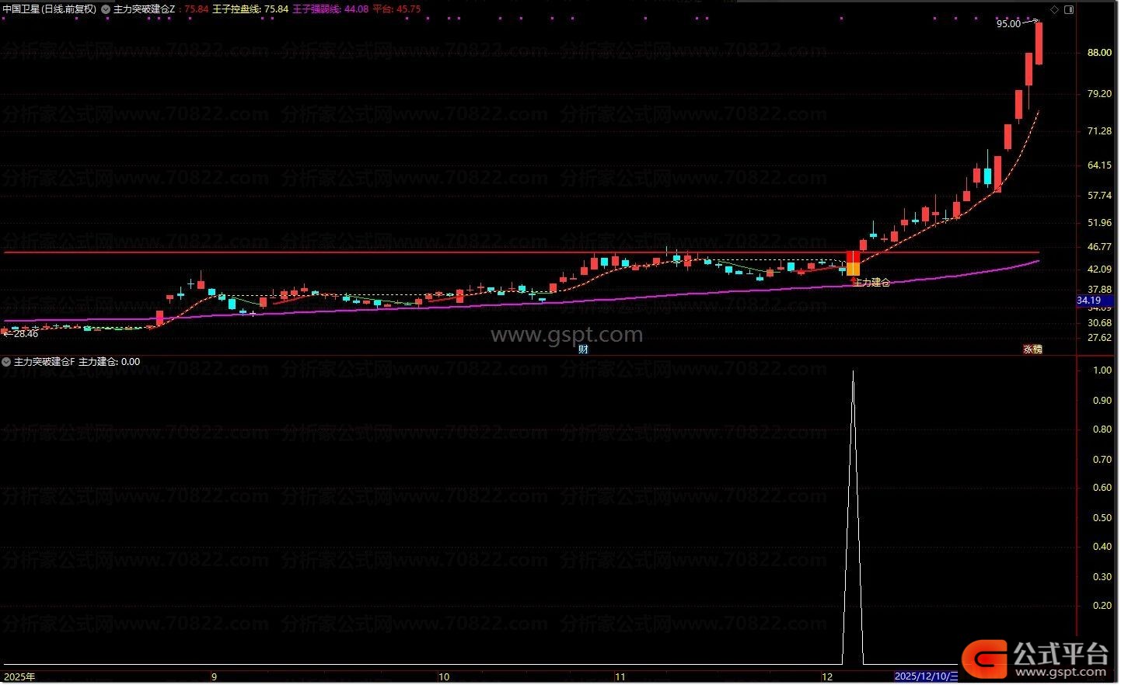Image resolution: width=1121 pixels, height=685 pixels.
Task: Click the 中国卫星 stock title
Action: pyautogui.click(x=50, y=9)
